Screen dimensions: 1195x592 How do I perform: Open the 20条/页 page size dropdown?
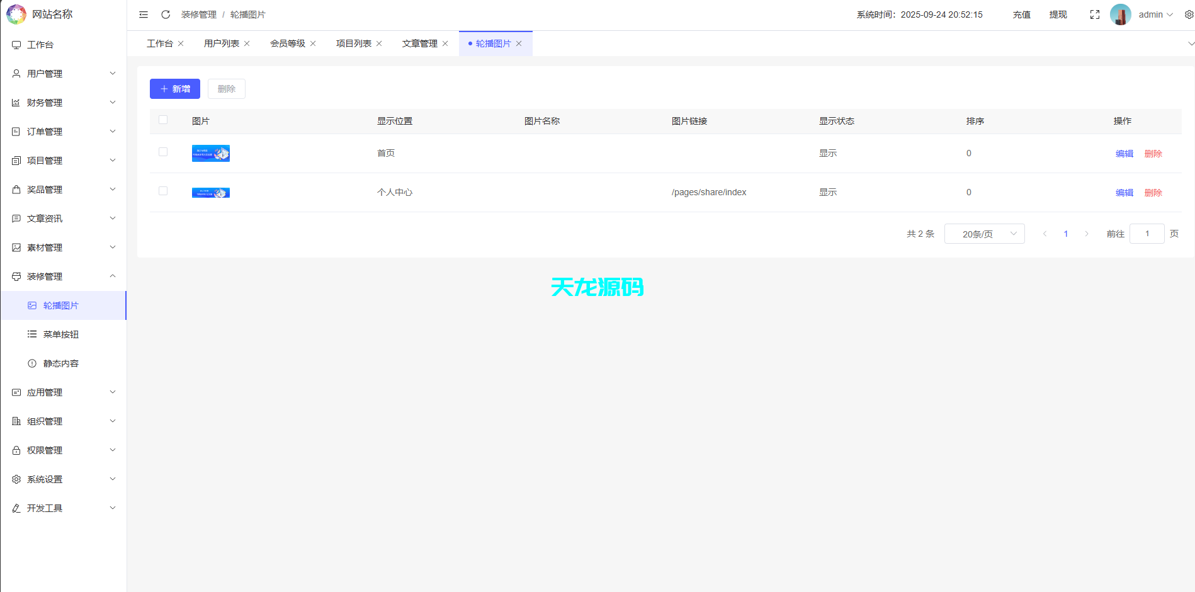point(984,233)
